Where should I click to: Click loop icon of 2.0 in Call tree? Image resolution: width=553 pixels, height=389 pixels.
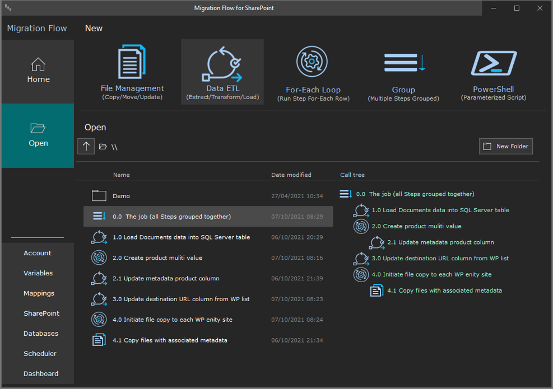(361, 226)
